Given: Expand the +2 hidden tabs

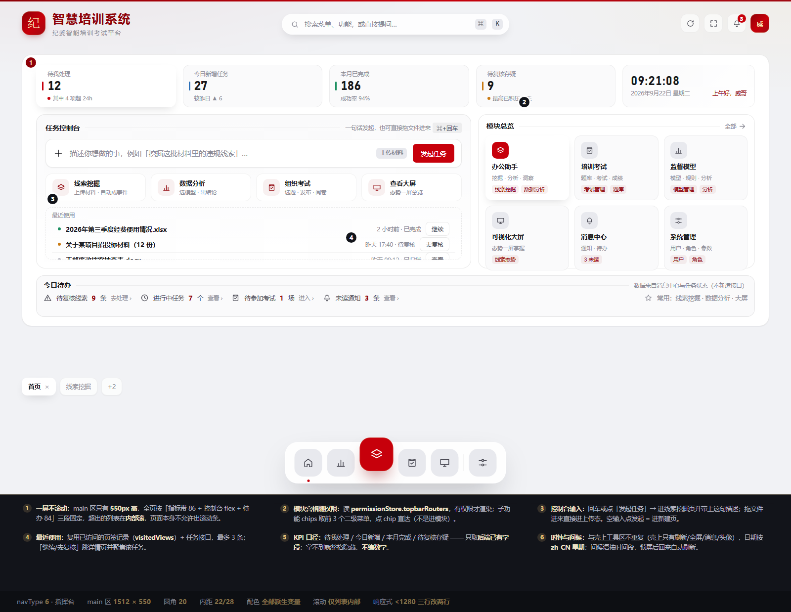Looking at the screenshot, I should [x=112, y=387].
